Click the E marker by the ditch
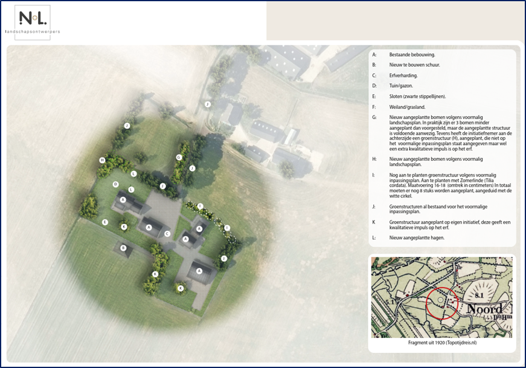 pyautogui.click(x=105, y=222)
